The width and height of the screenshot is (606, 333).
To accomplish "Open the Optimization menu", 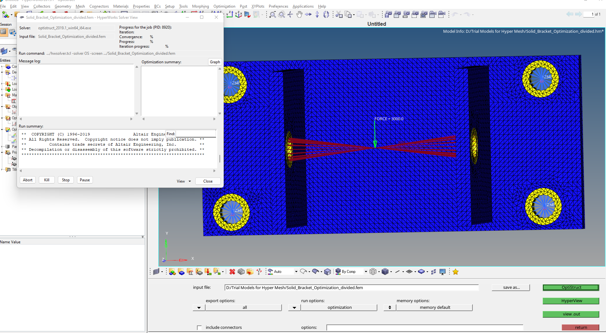I will coord(224,6).
